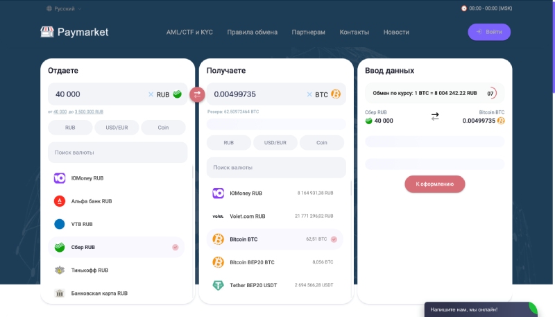
Task: Toggle the selected checkmark on Сбер RUB
Action: pyautogui.click(x=176, y=247)
